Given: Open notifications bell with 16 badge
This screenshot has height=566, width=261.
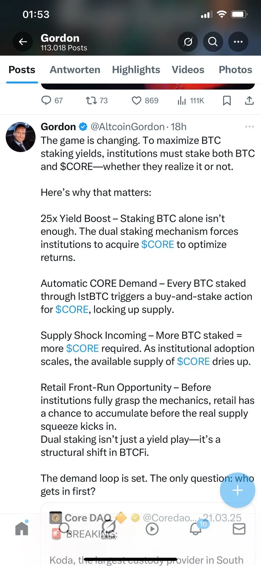Looking at the screenshot, I should point(195,528).
